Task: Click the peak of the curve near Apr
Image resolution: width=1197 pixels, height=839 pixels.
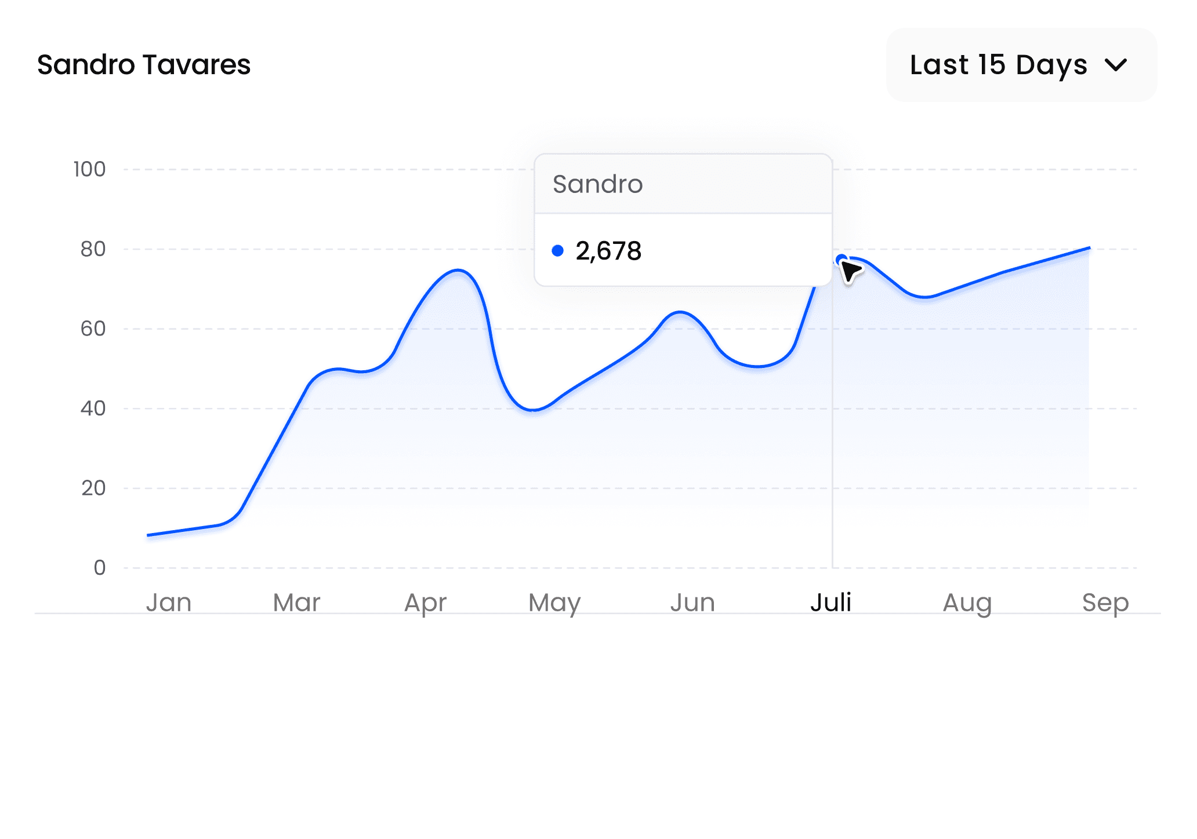Action: (458, 270)
